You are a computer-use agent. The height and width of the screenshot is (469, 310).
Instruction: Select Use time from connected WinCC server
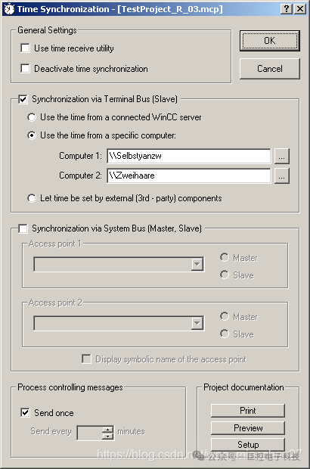pyautogui.click(x=32, y=117)
